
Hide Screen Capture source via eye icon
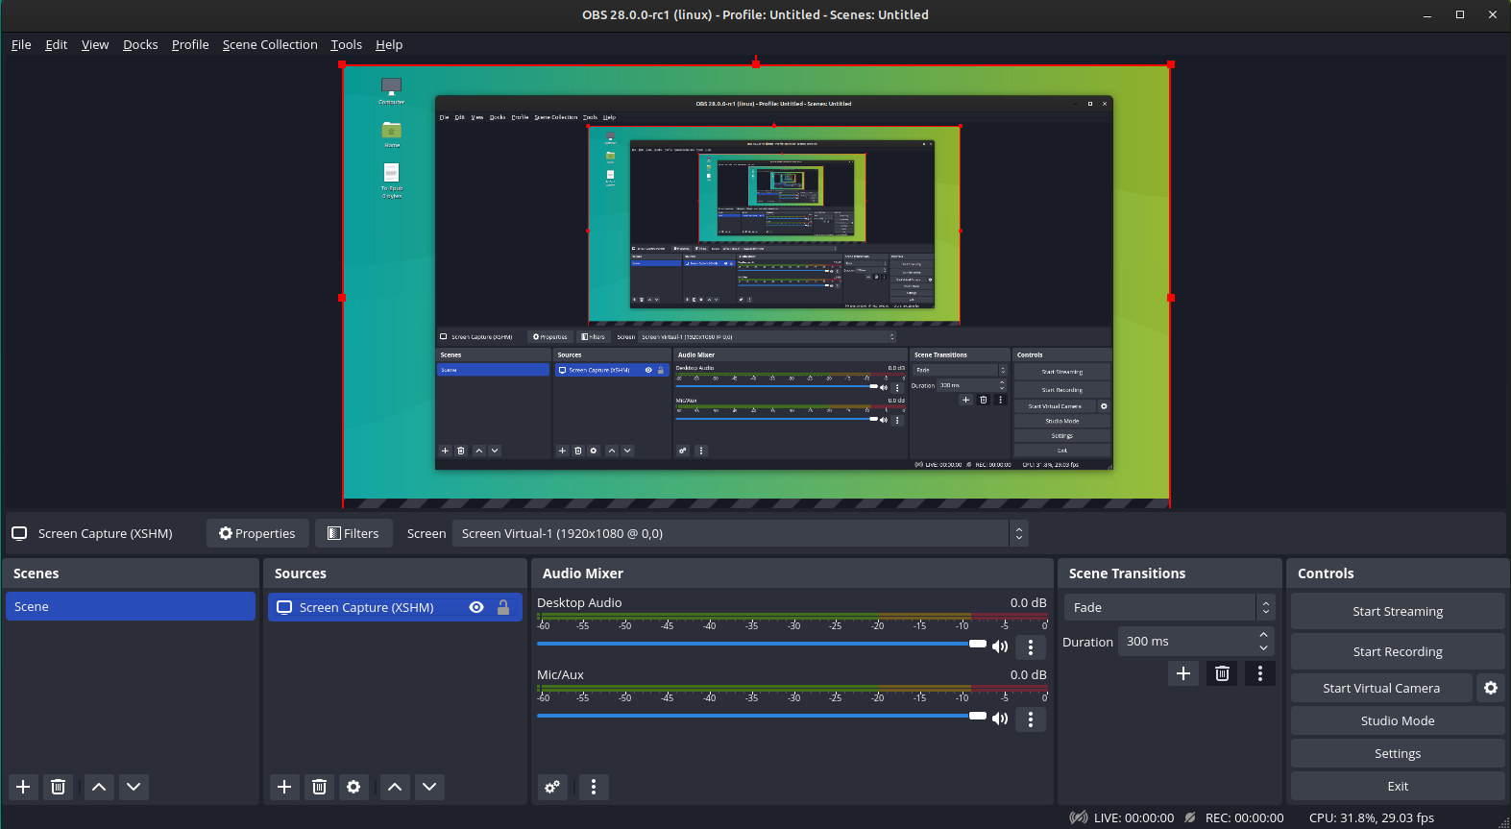[x=476, y=607]
